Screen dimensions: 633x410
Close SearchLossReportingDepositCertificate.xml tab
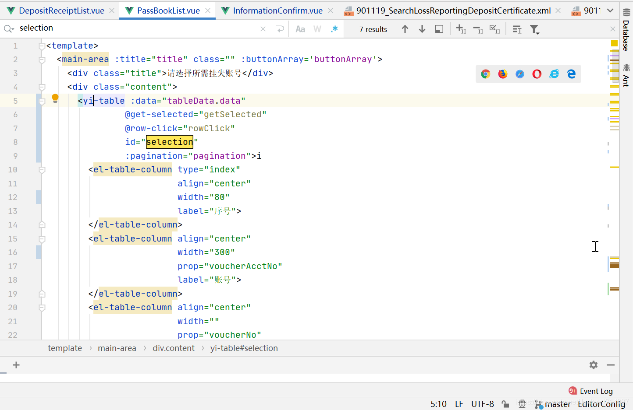[x=558, y=11]
